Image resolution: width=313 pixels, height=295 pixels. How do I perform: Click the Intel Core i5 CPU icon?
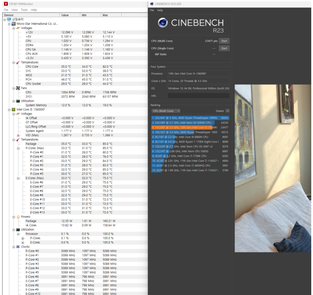click(x=13, y=109)
